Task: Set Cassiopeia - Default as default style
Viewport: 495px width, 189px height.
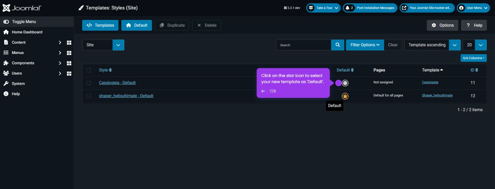Action: point(345,83)
